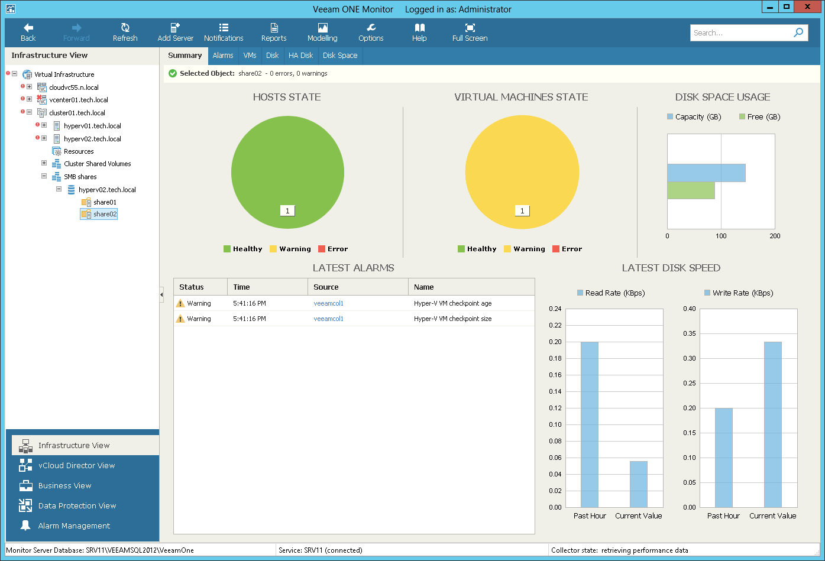Open the Reports tool
The width and height of the screenshot is (825, 561).
coord(274,33)
